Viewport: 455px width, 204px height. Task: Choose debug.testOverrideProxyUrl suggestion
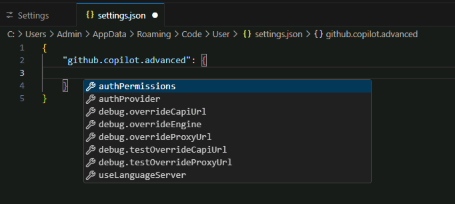(227, 162)
